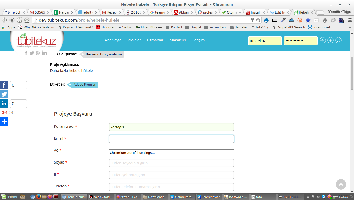Image resolution: width=354 pixels, height=200 pixels.
Task: Open the Yemek tarif bookmarks folder
Action: point(216,27)
